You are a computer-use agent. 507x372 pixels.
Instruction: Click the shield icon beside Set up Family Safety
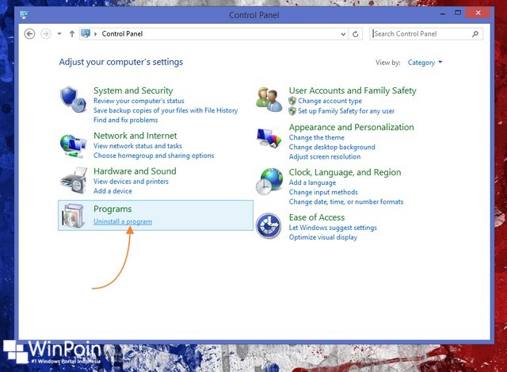click(292, 111)
